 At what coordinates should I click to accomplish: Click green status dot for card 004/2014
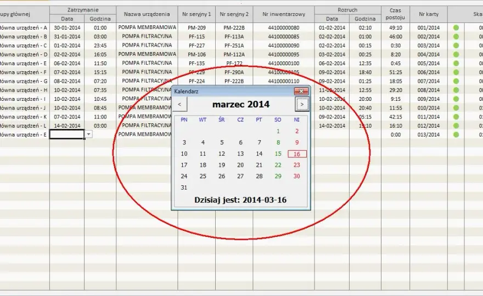pos(456,54)
